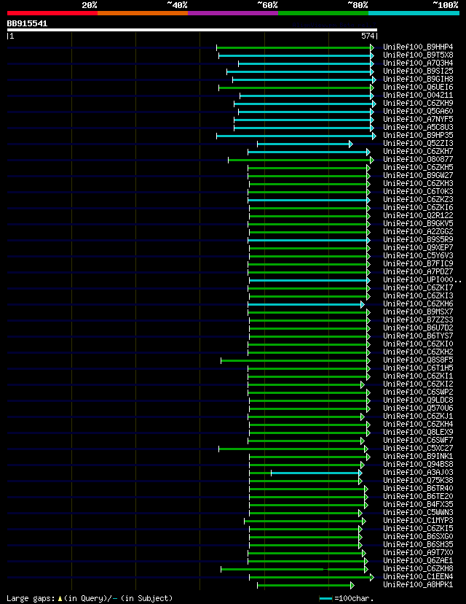Open hit UniRef100_C6SWF7
This screenshot has height=604, width=466.
coord(418,441)
